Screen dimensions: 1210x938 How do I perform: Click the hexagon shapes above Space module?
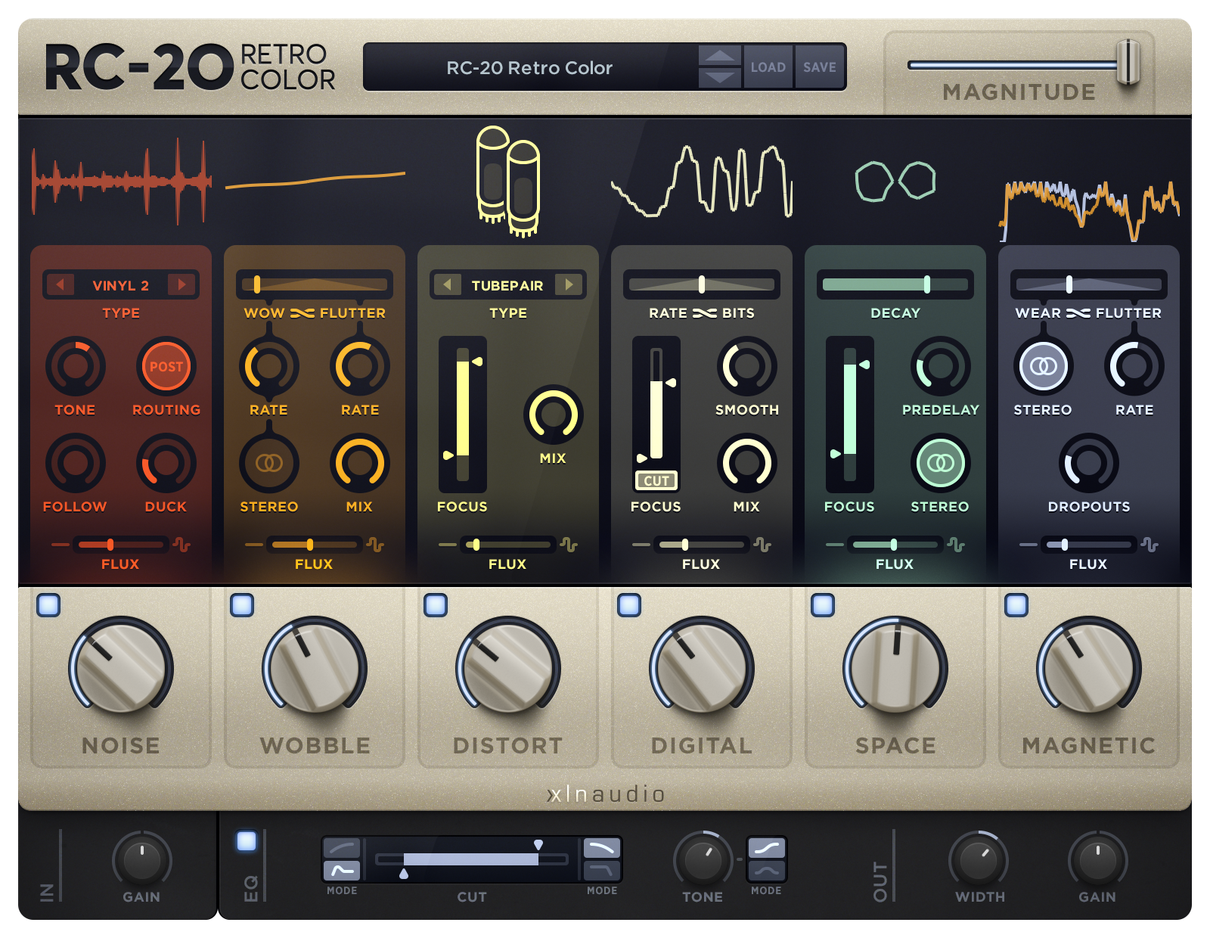[895, 180]
